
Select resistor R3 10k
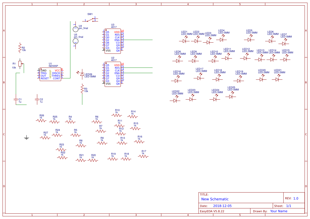[82, 89]
